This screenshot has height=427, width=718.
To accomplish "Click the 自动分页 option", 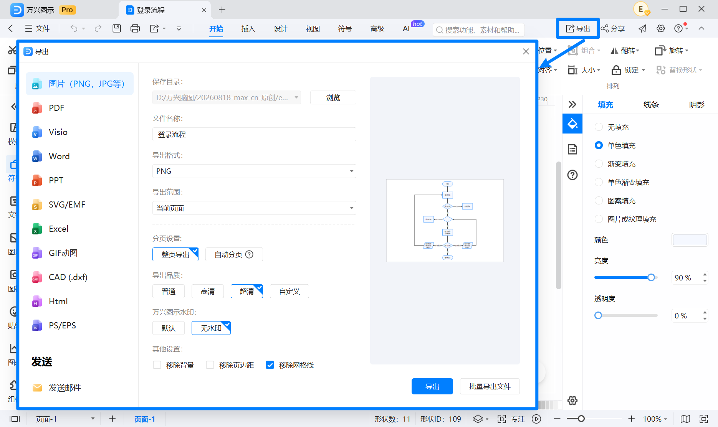I will coord(234,254).
